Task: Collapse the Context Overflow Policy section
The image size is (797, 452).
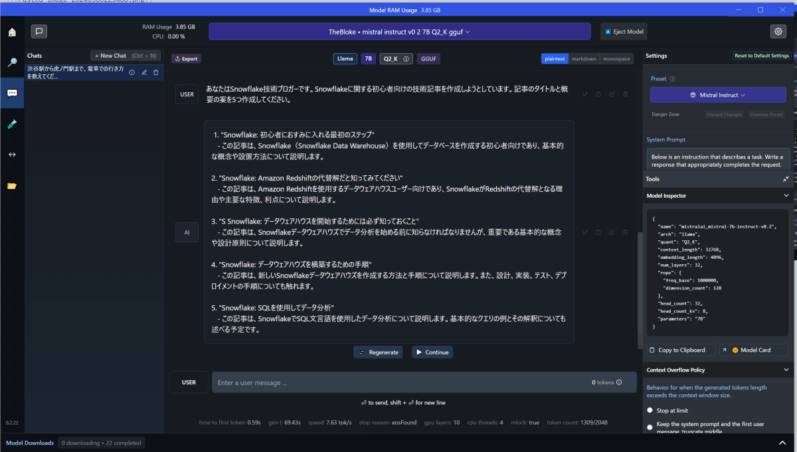Action: pyautogui.click(x=786, y=370)
